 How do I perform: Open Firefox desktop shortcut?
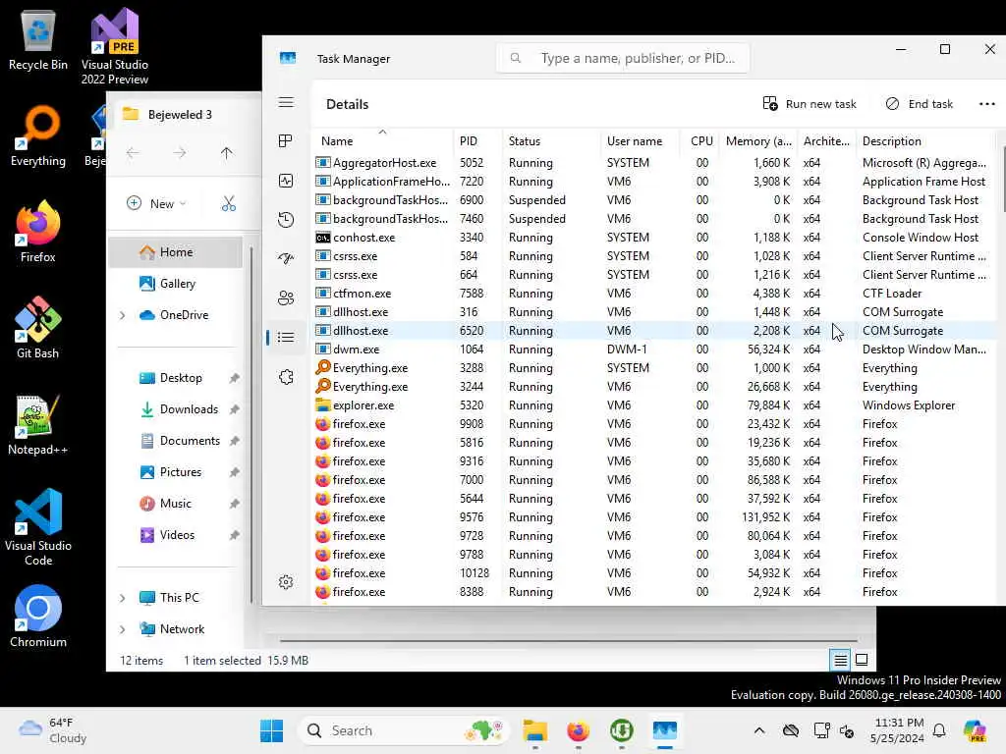click(x=38, y=232)
